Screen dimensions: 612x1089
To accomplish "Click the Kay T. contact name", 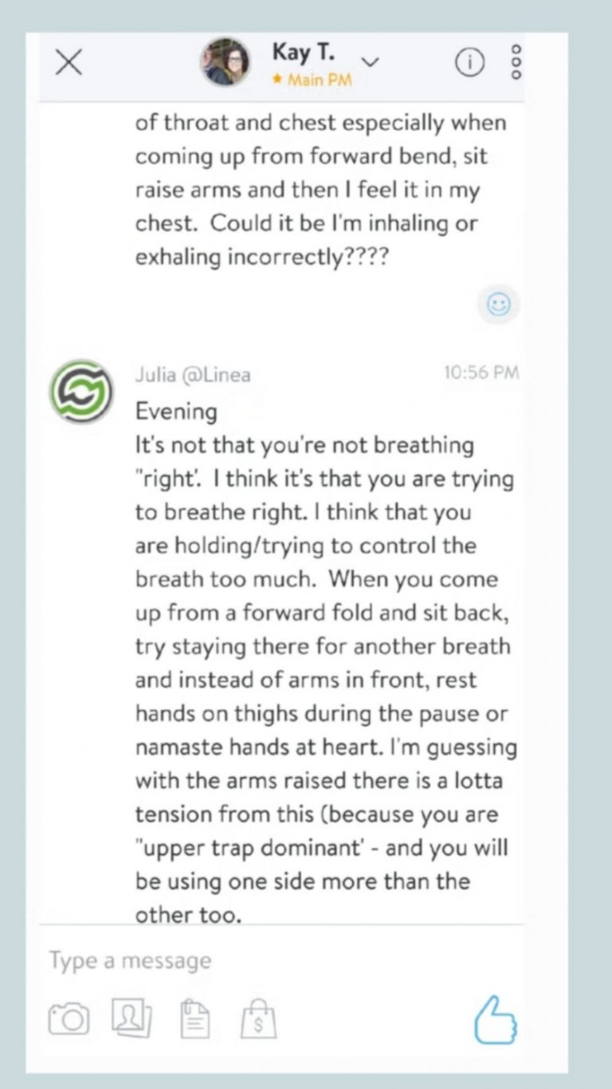I will point(304,52).
